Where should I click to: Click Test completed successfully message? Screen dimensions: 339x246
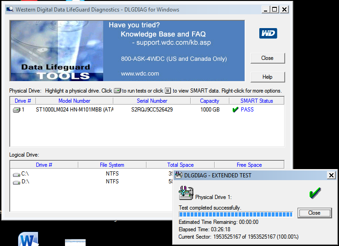coord(210,208)
